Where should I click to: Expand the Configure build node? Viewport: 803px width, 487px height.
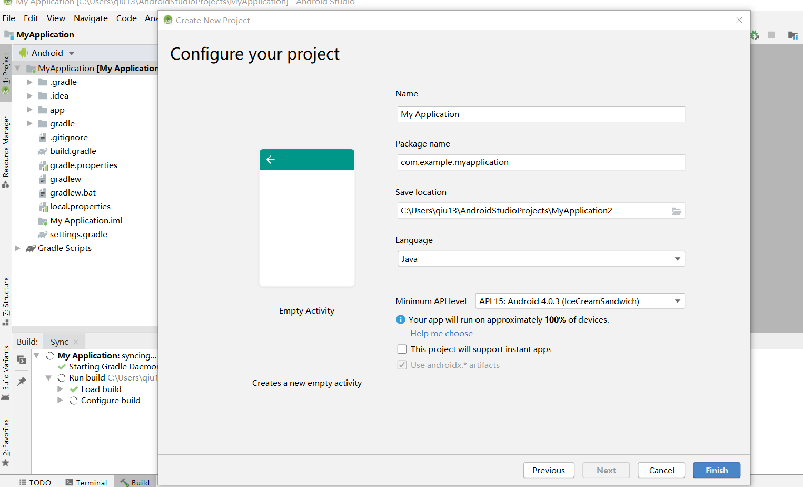(x=60, y=400)
